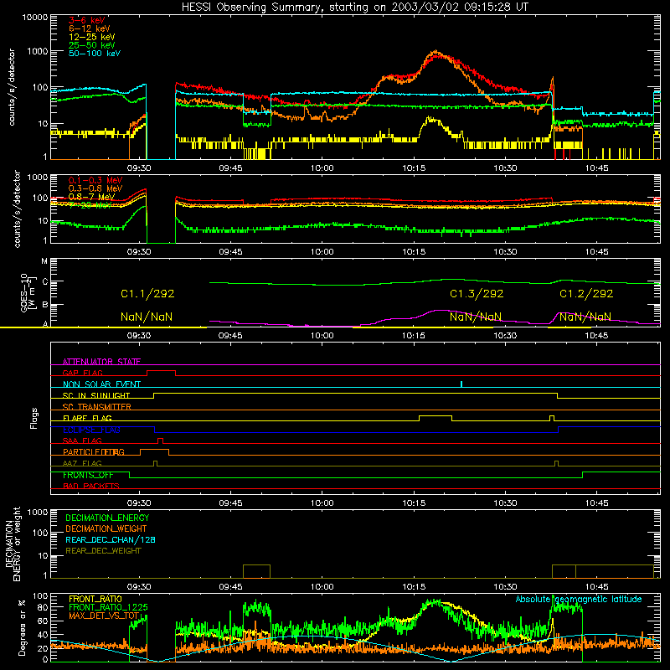Click the REAR_DEC_CHAN/128 legend label
This screenshot has height=670, width=670.
111,539
